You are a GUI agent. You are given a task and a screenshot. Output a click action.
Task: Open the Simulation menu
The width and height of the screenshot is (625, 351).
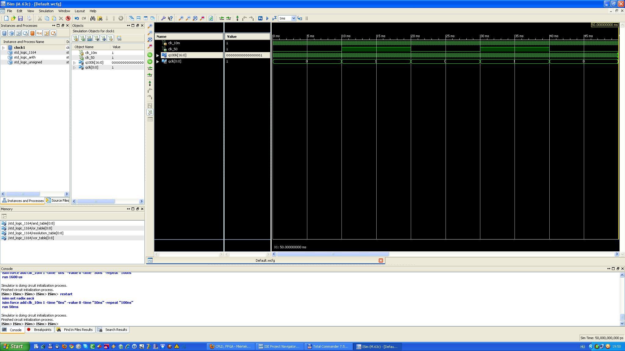tap(46, 11)
